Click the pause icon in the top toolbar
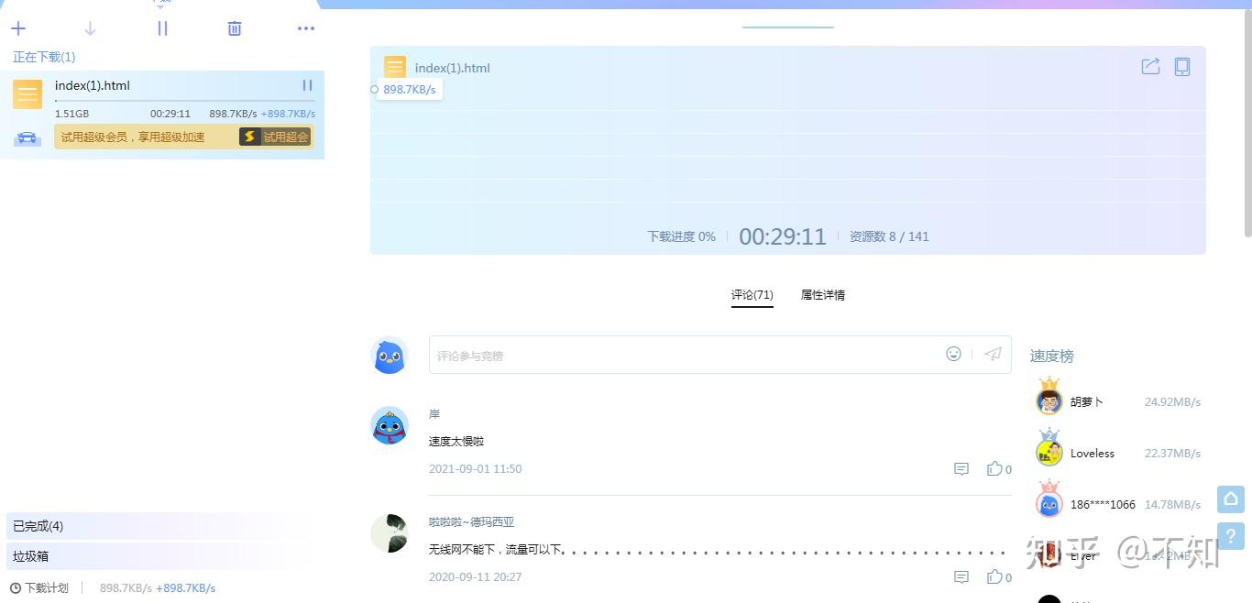This screenshot has height=603, width=1252. [x=162, y=28]
